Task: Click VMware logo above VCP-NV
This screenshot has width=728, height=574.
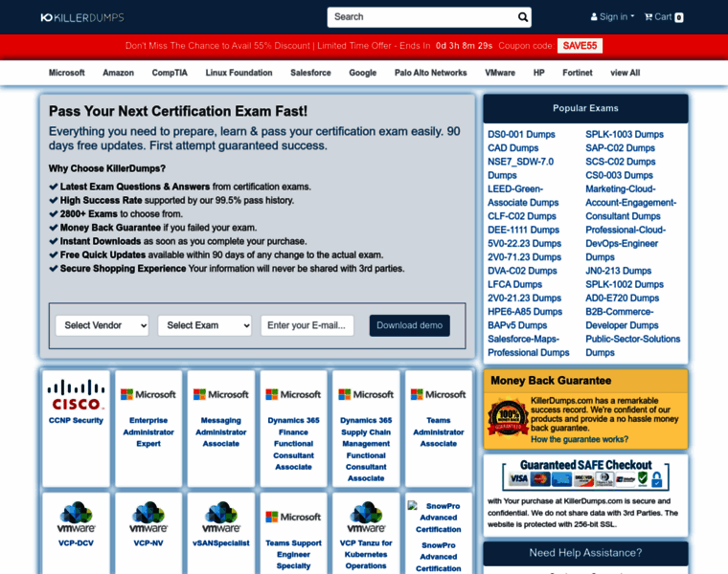Action: coord(148,517)
